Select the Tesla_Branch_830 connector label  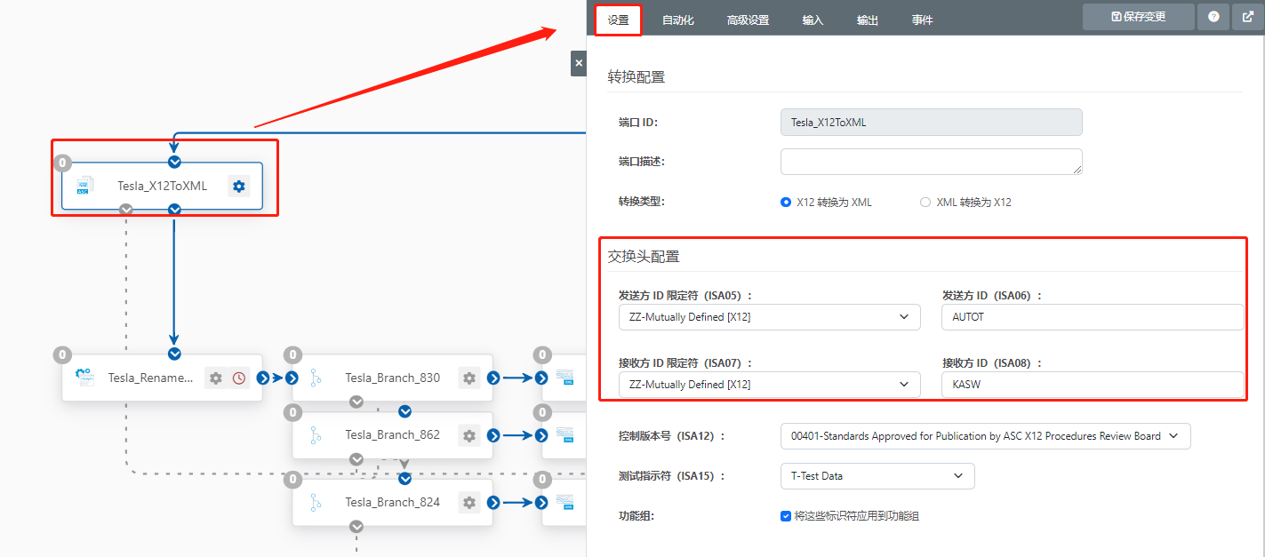click(393, 378)
